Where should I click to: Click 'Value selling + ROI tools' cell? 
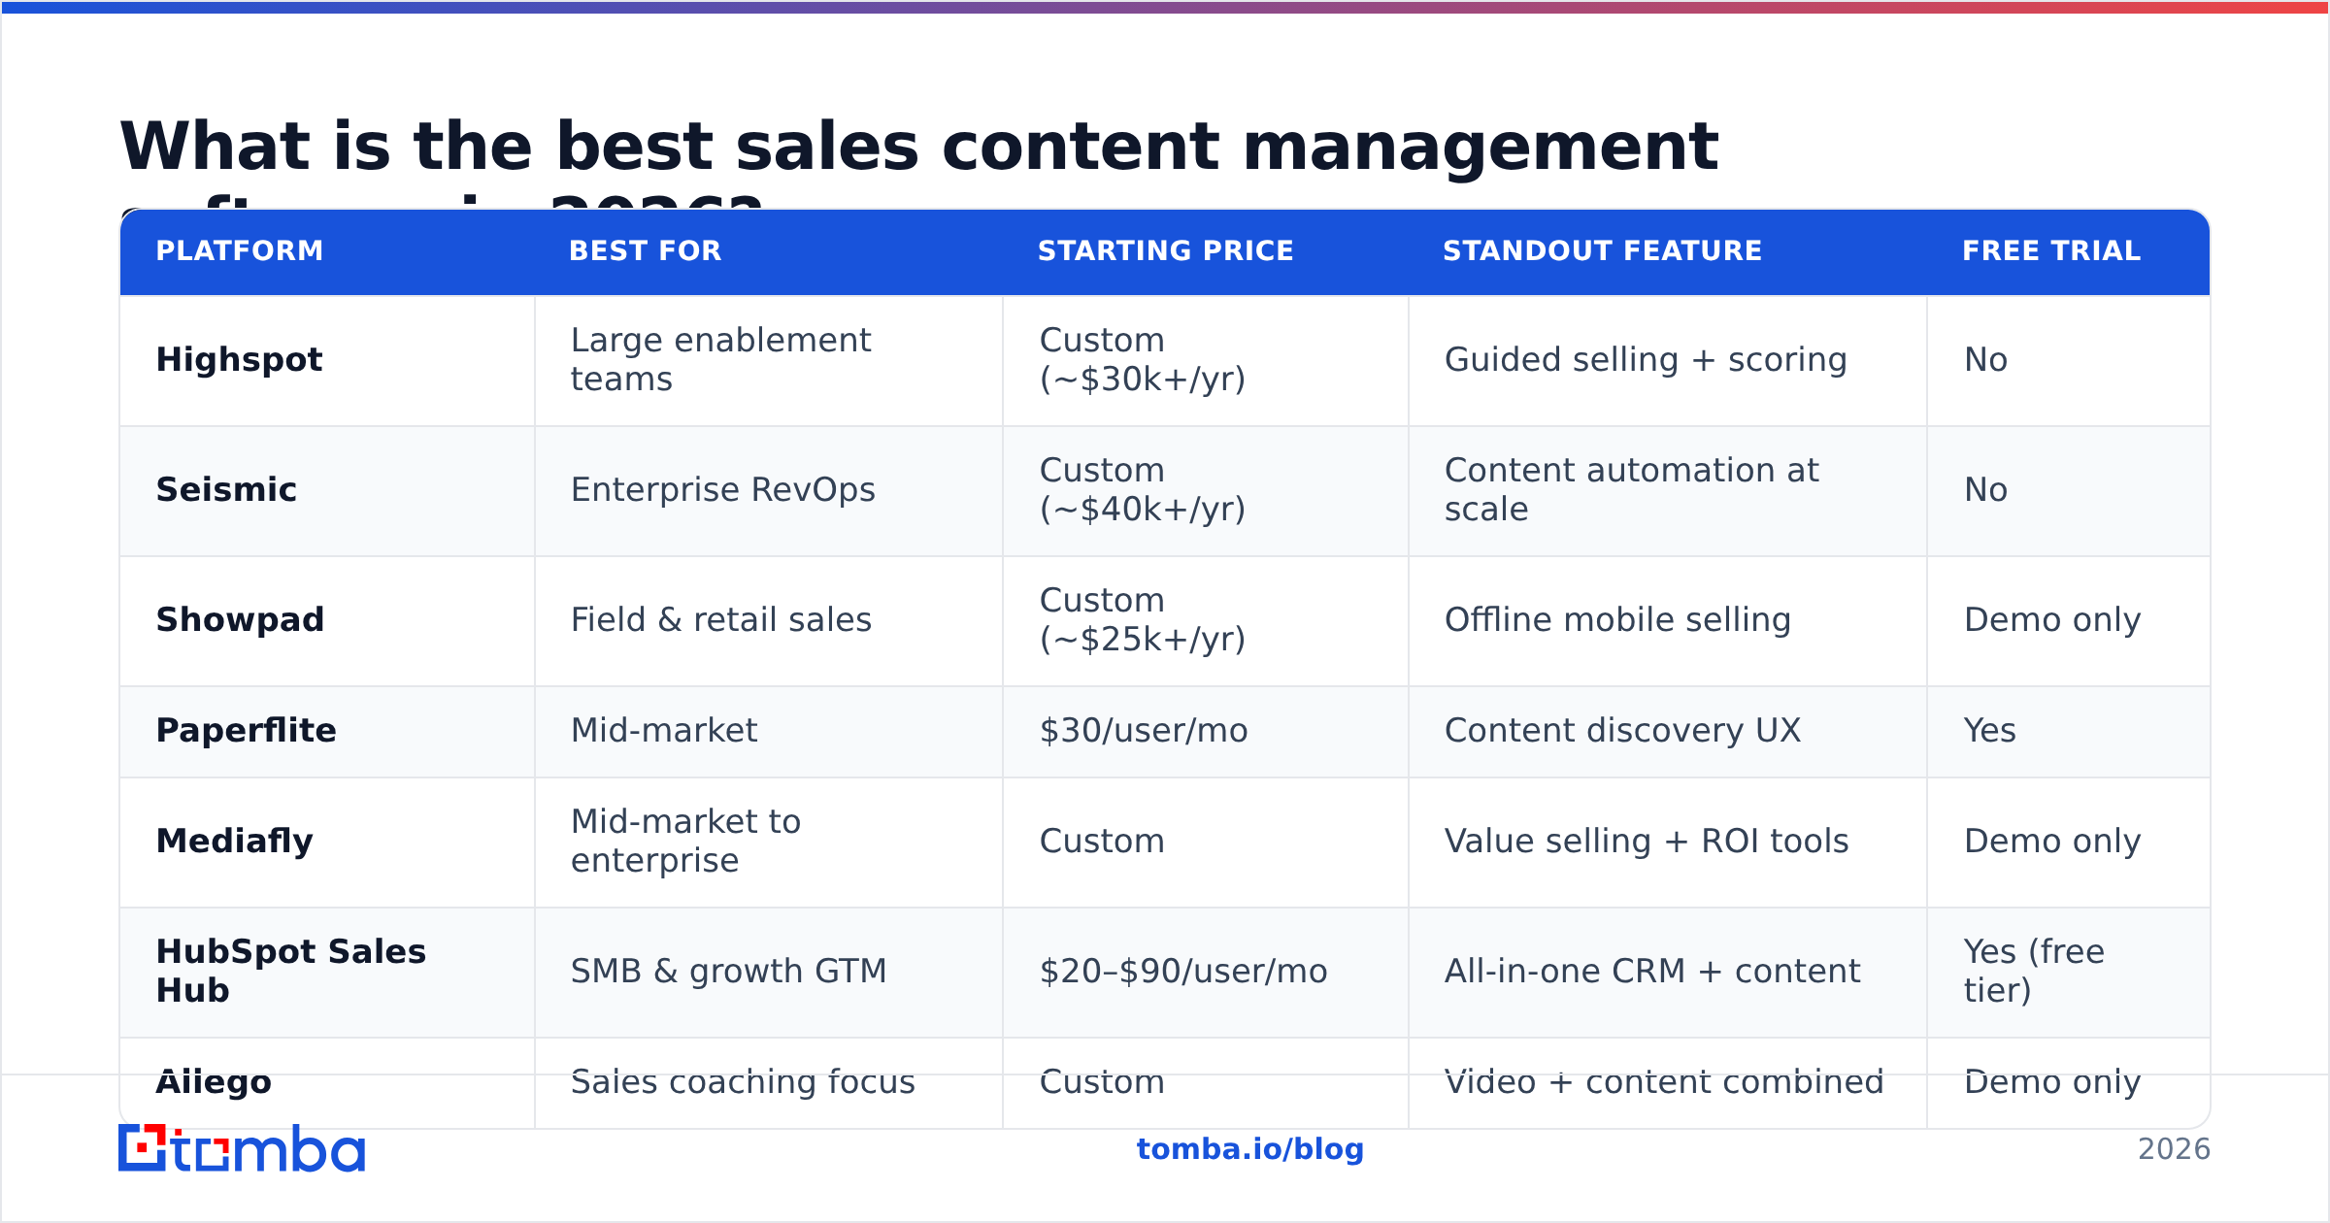(1668, 843)
